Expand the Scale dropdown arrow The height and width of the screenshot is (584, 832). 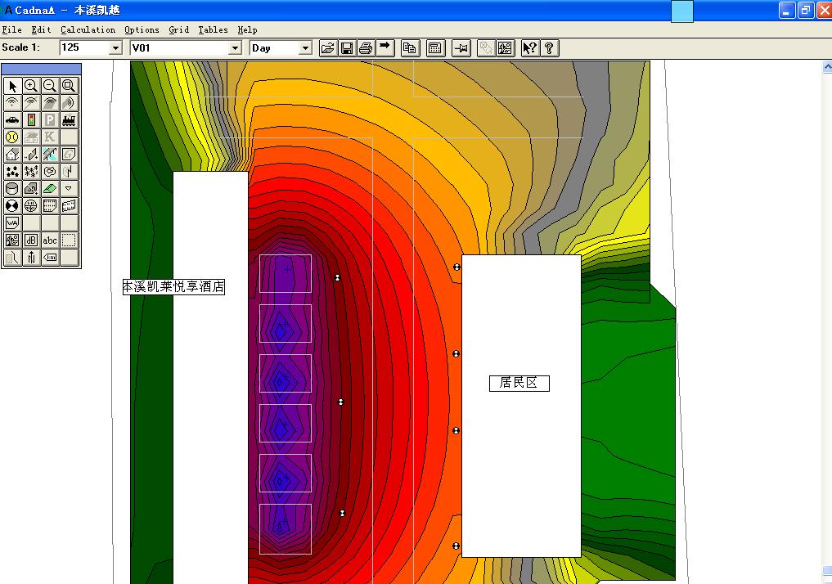115,48
